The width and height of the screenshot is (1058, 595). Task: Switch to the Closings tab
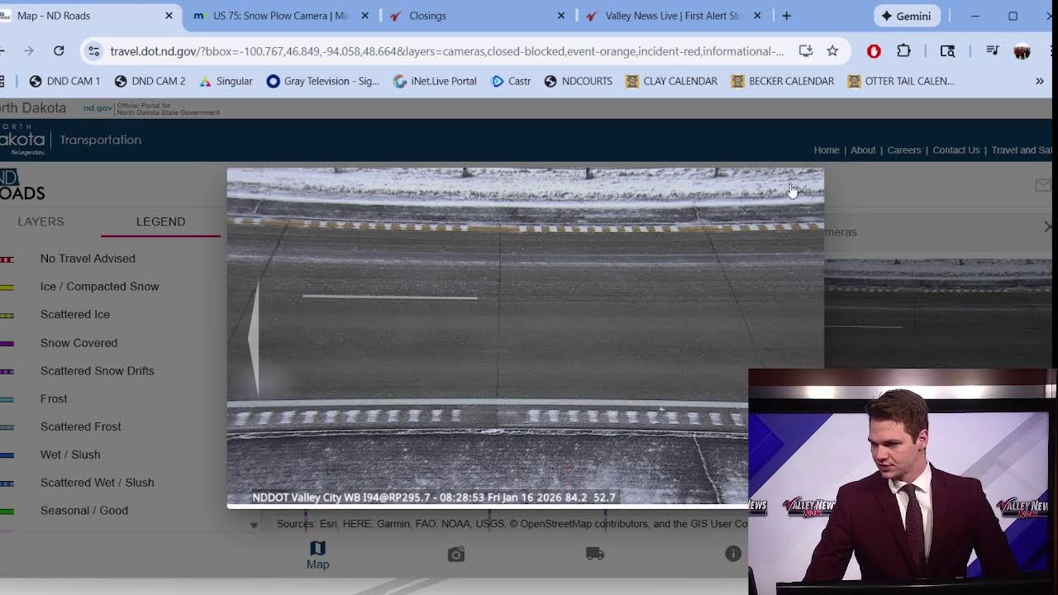pos(475,16)
